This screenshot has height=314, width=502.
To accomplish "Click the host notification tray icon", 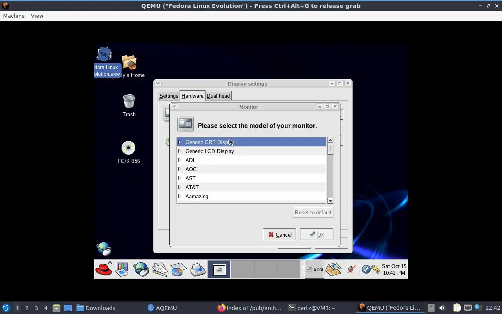I will pos(478,307).
